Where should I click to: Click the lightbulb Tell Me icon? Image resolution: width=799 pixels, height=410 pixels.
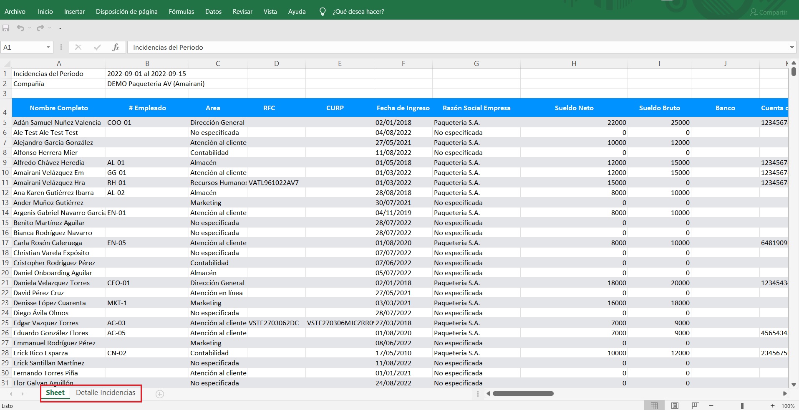323,12
